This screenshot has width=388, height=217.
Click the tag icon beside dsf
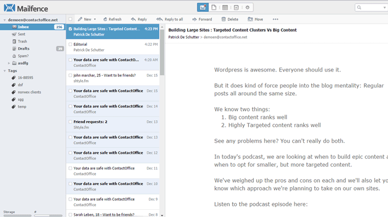(x=14, y=85)
